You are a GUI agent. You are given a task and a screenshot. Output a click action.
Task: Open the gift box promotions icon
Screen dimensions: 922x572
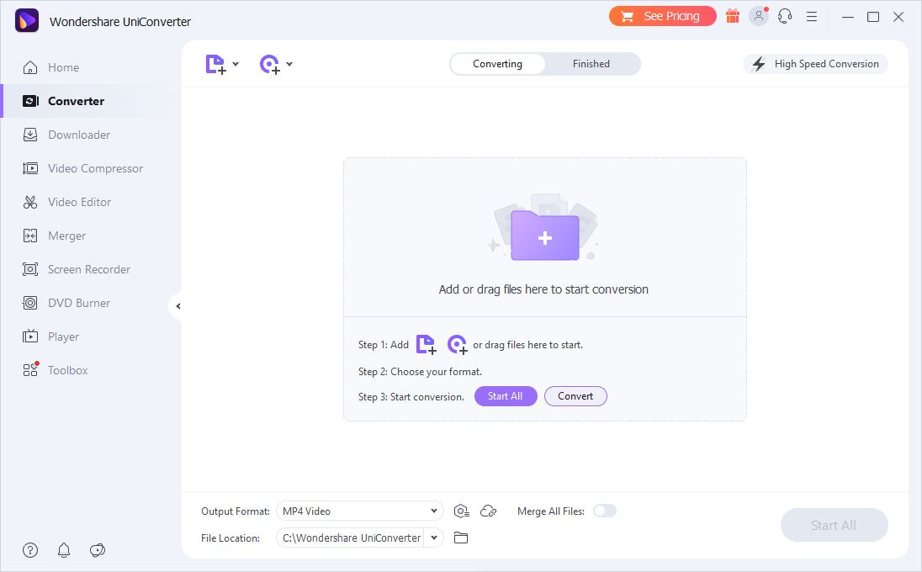[733, 17]
